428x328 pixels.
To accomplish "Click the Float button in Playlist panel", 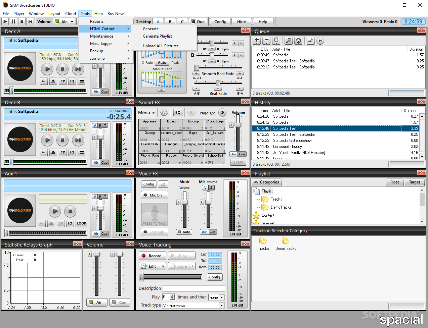I will point(395,182).
